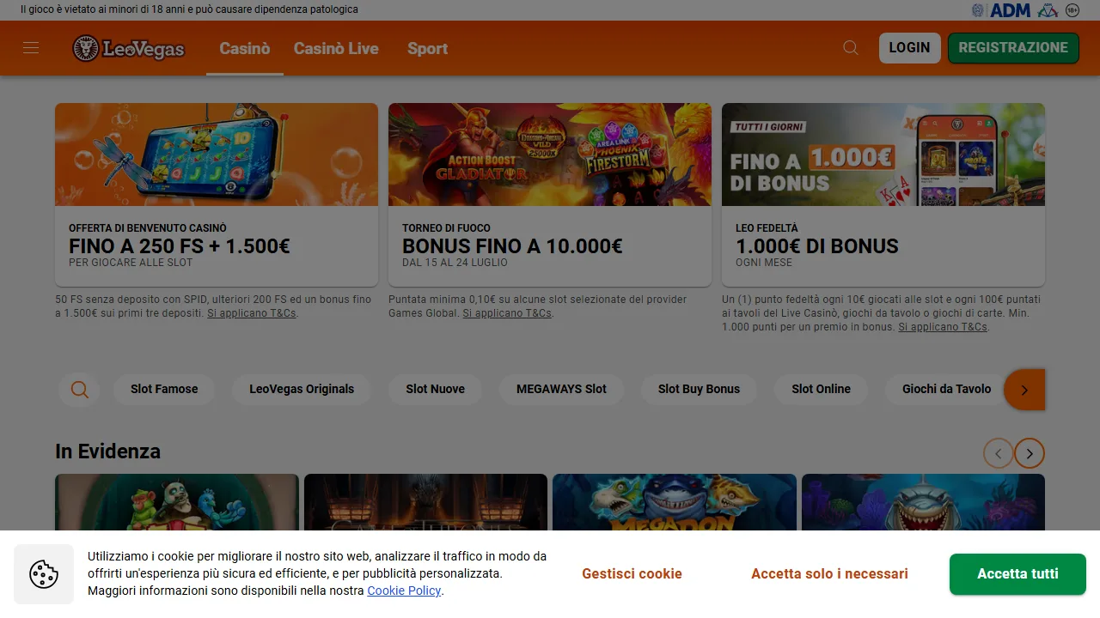Click the emblem icon left of ADM

coord(978,10)
